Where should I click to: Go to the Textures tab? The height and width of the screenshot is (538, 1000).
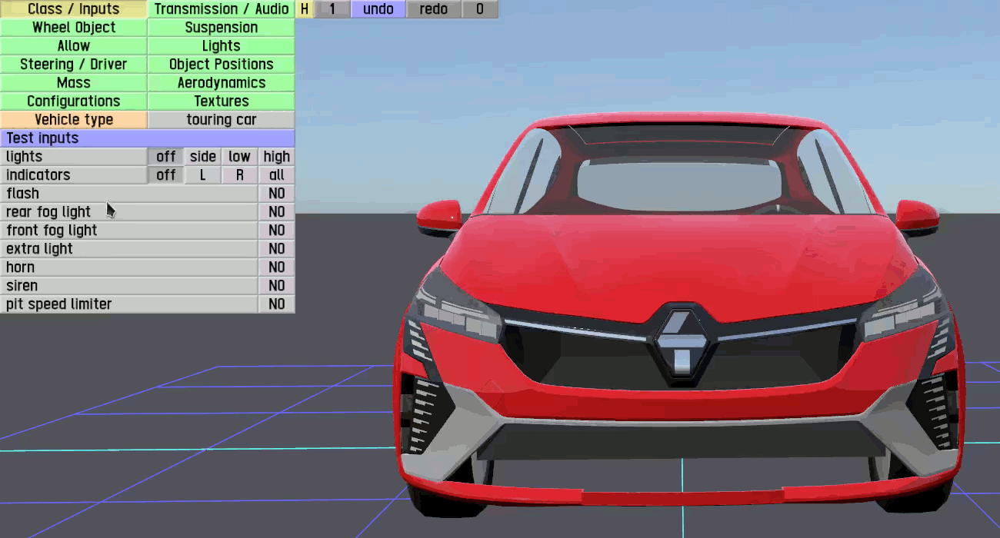pyautogui.click(x=222, y=101)
